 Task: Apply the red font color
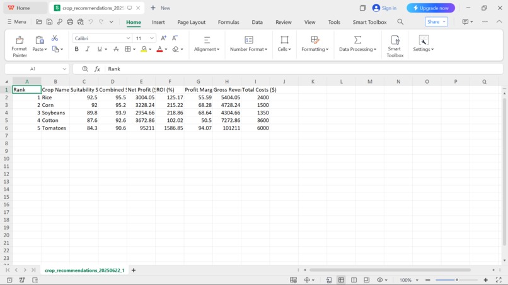click(159, 49)
